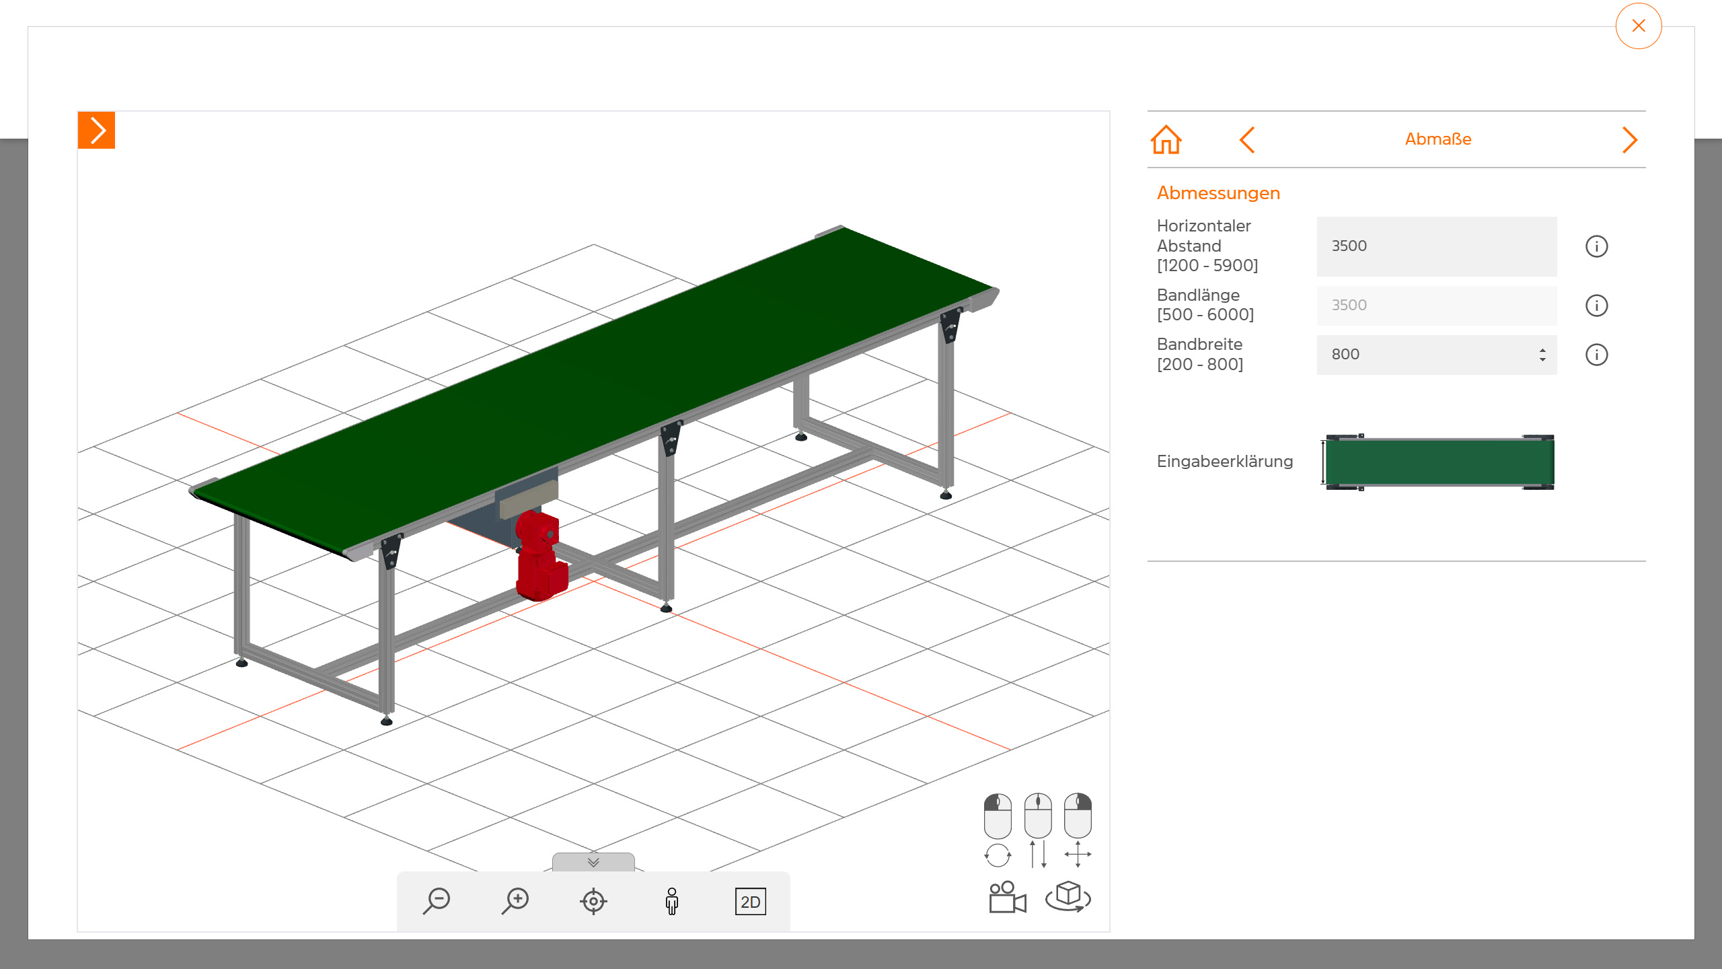The height and width of the screenshot is (969, 1722).
Task: Click the Abmaße section title
Action: point(1437,139)
